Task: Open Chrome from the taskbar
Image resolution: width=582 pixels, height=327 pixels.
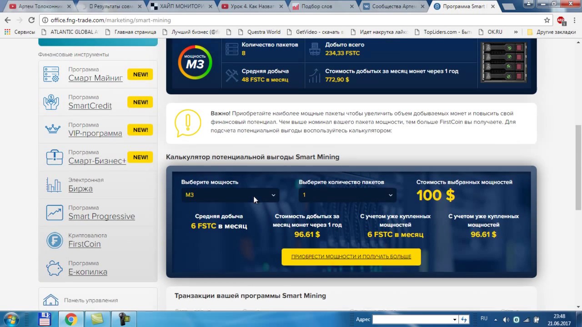Action: coord(70,320)
